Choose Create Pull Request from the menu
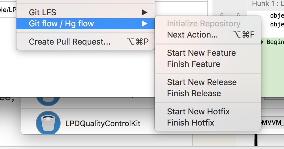 coord(70,42)
